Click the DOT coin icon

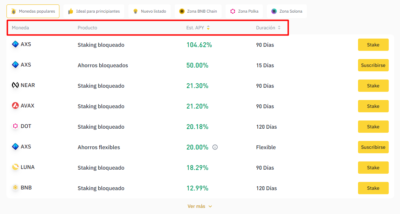pos(15,126)
